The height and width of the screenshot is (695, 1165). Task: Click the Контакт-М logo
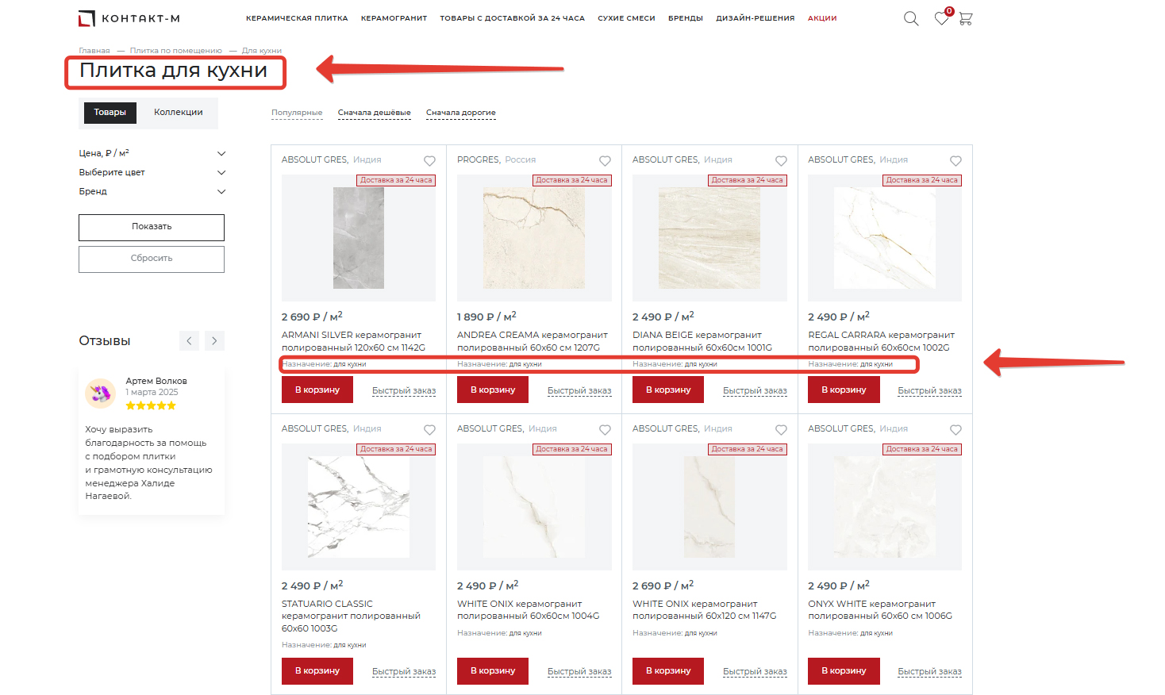[129, 18]
